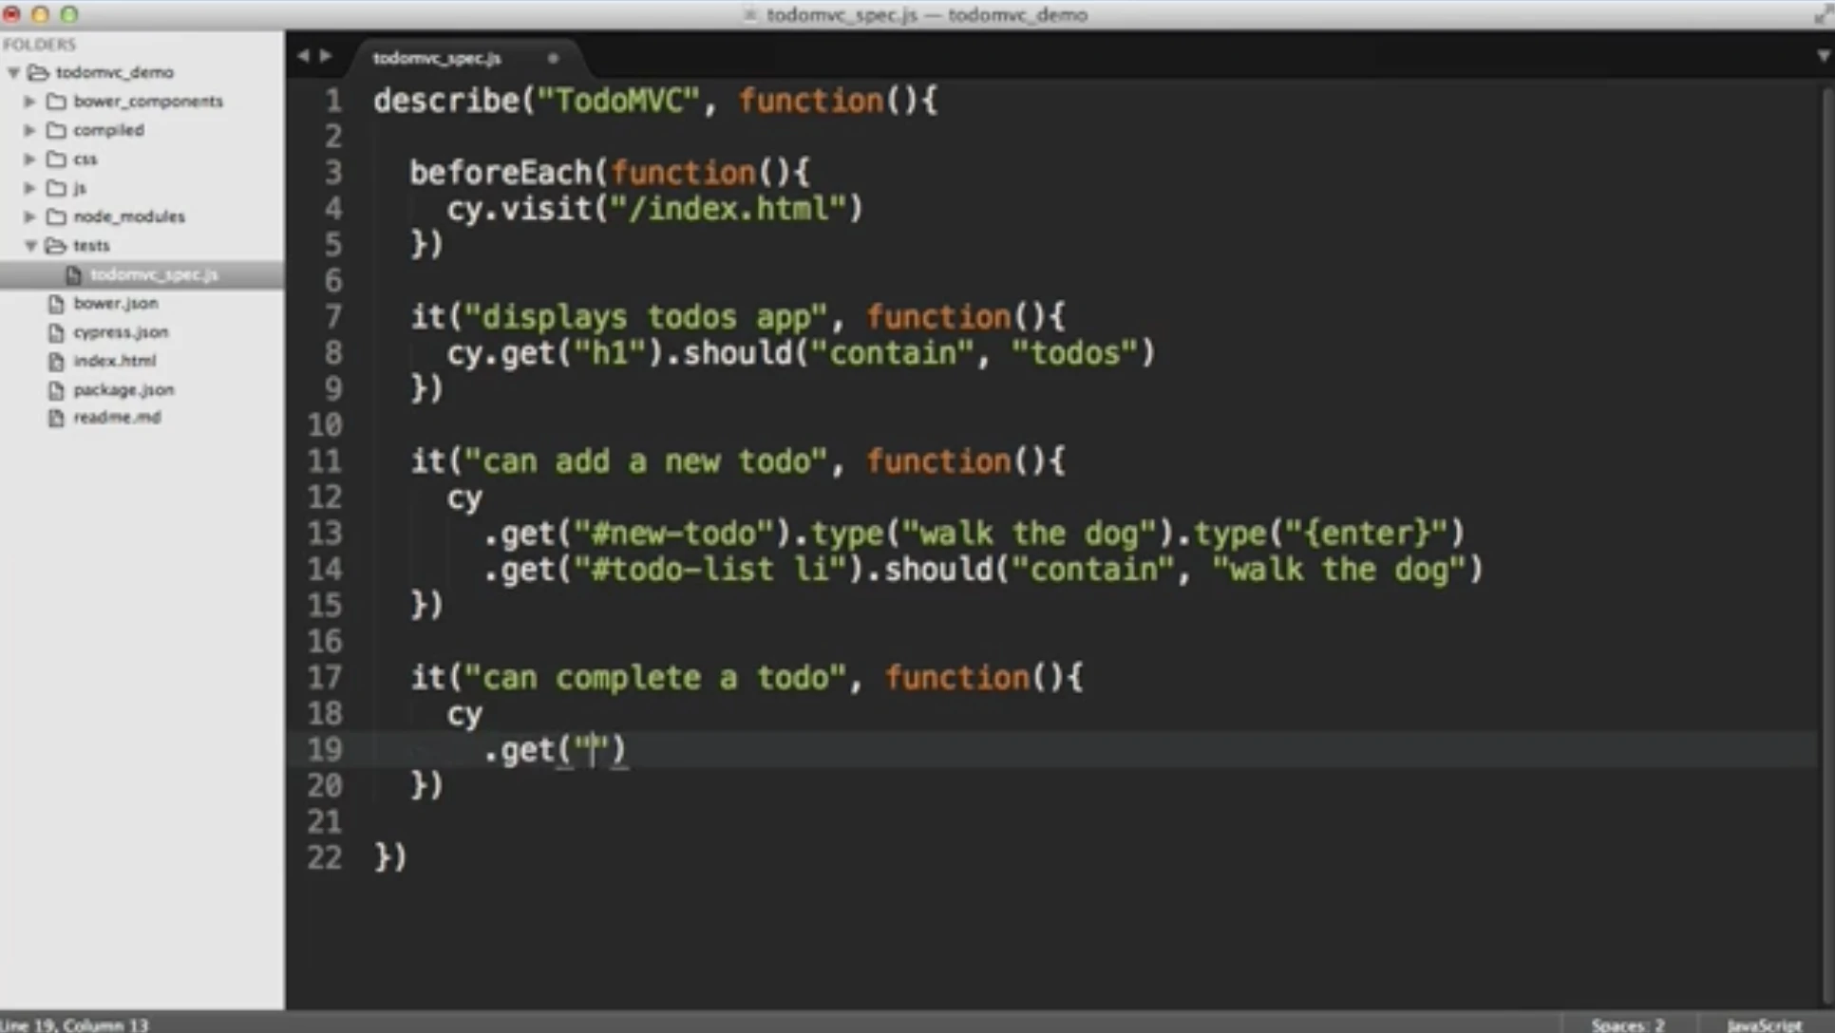Viewport: 1835px width, 1033px height.
Task: Expand the node_modules folder arrow
Action: [29, 216]
